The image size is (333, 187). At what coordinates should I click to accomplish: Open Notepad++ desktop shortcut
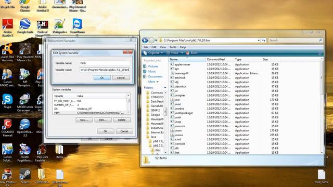click(x=60, y=26)
